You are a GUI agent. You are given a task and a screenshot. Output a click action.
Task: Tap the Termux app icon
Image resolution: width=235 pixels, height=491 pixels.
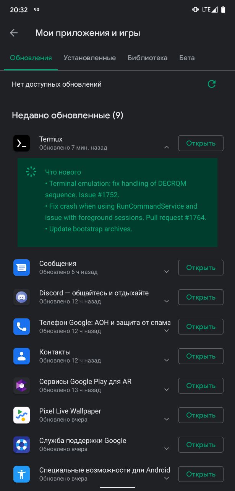point(21,143)
